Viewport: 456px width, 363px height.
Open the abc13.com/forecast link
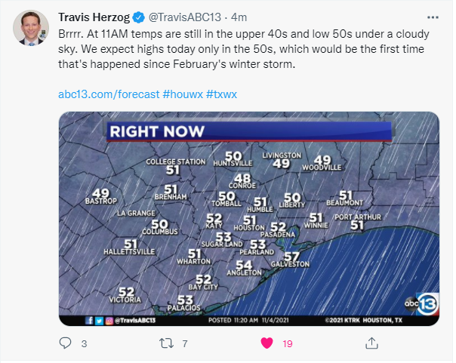(x=108, y=94)
